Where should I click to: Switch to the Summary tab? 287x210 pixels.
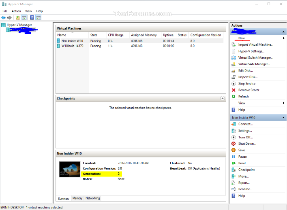(64, 199)
